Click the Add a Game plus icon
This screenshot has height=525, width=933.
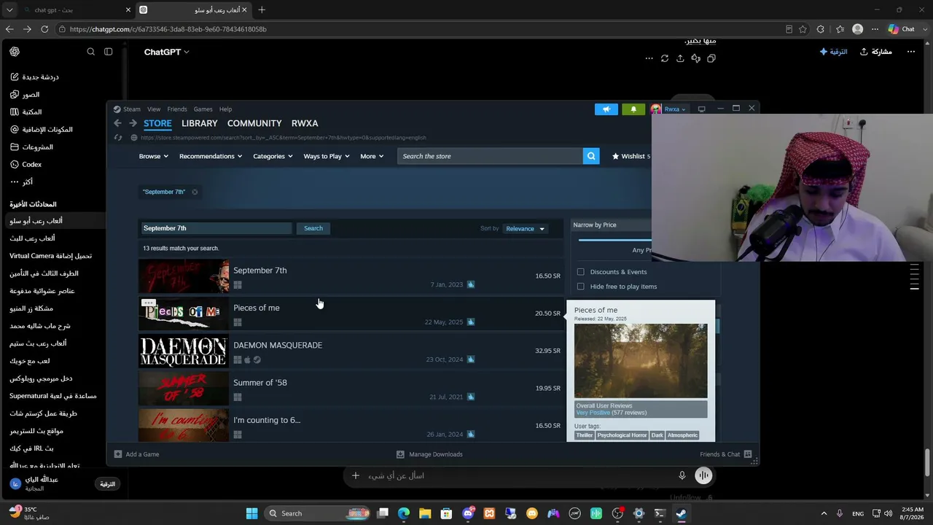click(118, 454)
